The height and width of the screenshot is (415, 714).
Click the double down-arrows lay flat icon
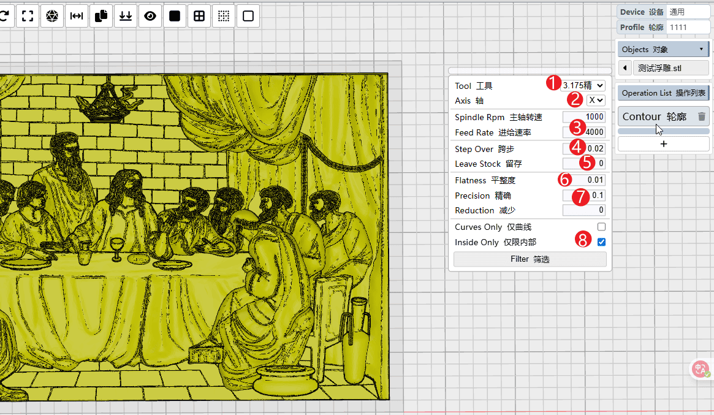126,17
